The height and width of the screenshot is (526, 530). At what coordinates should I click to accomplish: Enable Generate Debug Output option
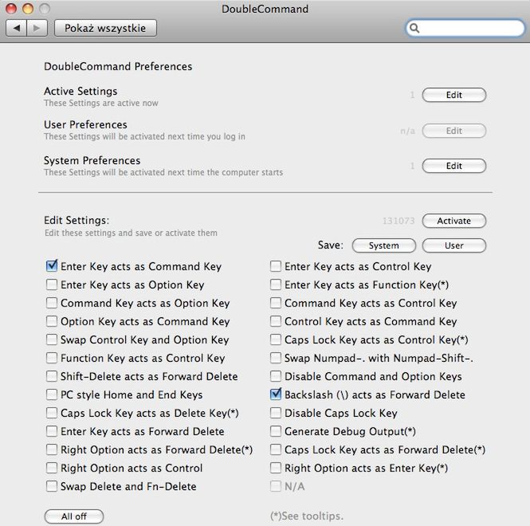click(276, 431)
